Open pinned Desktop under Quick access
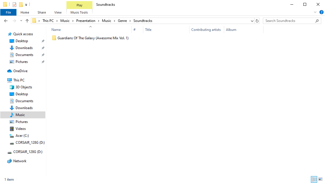Viewport: 325px width, 183px height. 22,41
